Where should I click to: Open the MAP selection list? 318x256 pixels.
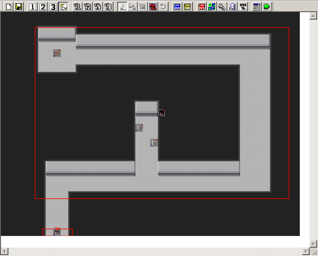tap(243, 7)
